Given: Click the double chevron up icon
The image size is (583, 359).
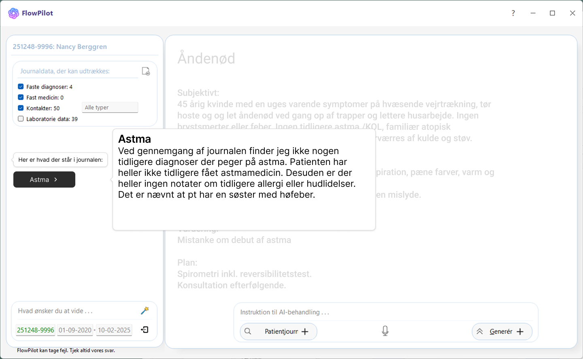Looking at the screenshot, I should 480,332.
